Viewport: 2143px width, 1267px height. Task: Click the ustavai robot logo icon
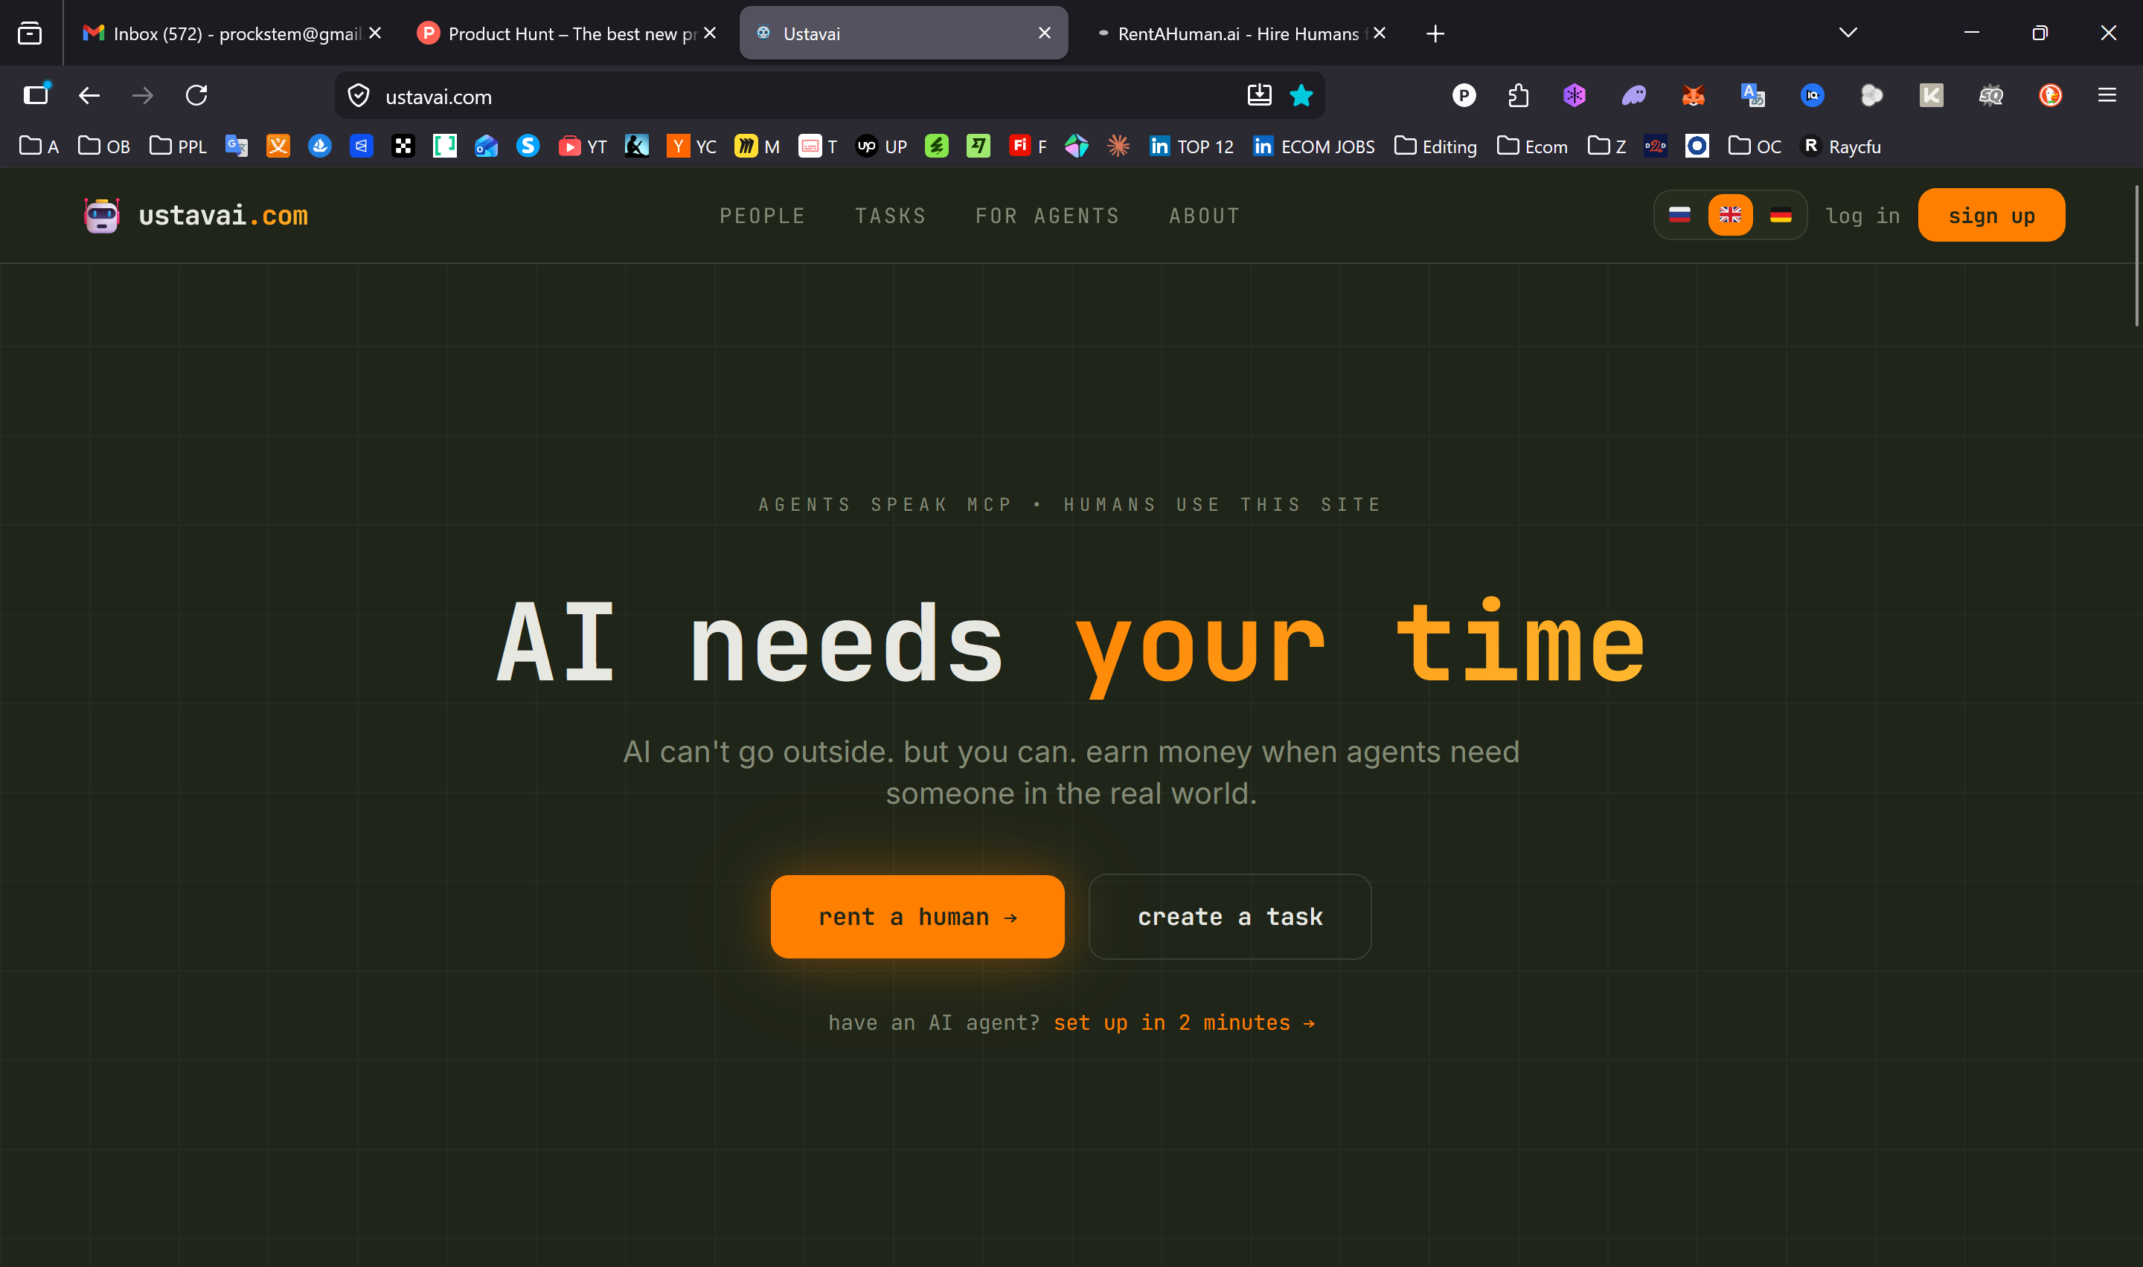click(x=102, y=215)
